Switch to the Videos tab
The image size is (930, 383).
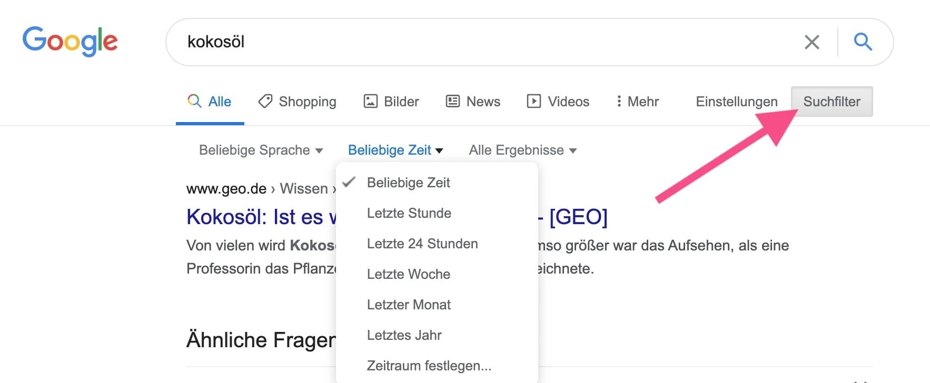[x=558, y=102]
